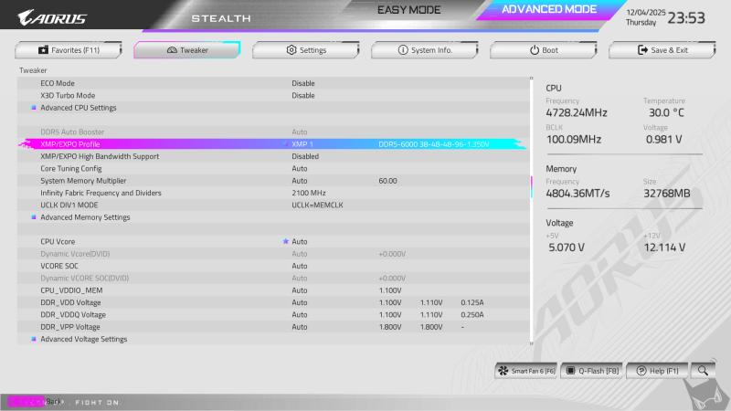Click the favorite star beside CPU Vcore
Image resolution: width=731 pixels, height=411 pixels.
coord(286,241)
